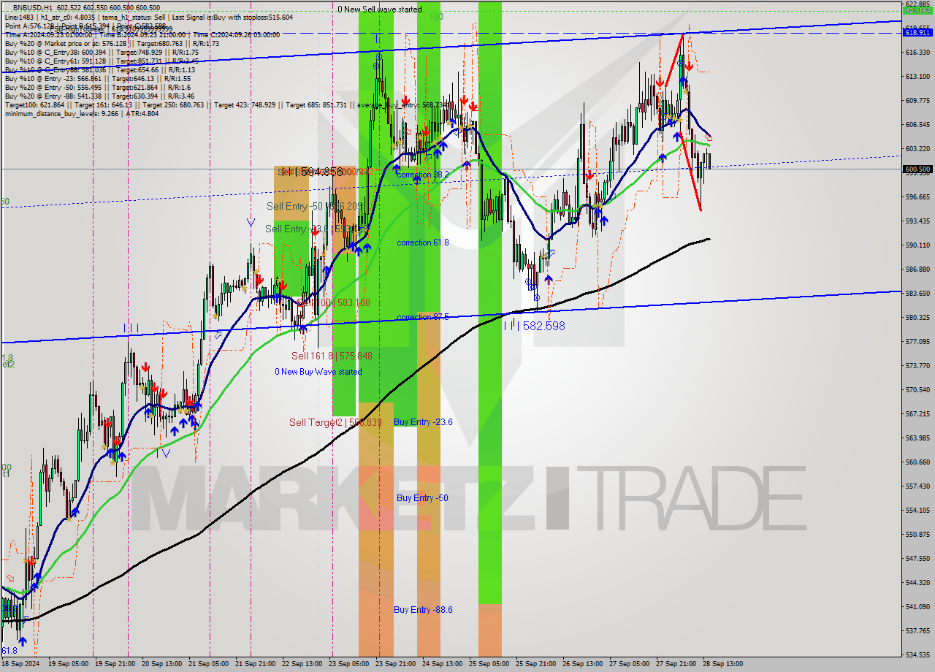The width and height of the screenshot is (935, 672).
Task: Click the '0 New Buy Wave started' label
Action: pos(318,372)
